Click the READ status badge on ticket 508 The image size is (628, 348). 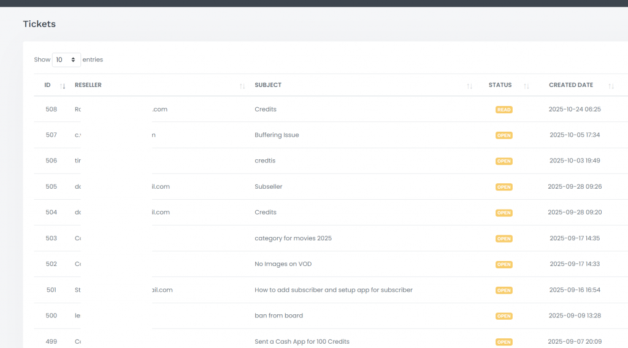[504, 110]
